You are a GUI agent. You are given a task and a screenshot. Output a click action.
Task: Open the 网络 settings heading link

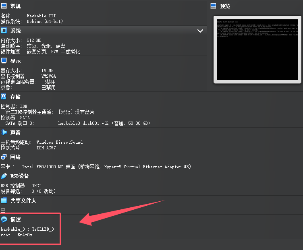pyautogui.click(x=16, y=157)
